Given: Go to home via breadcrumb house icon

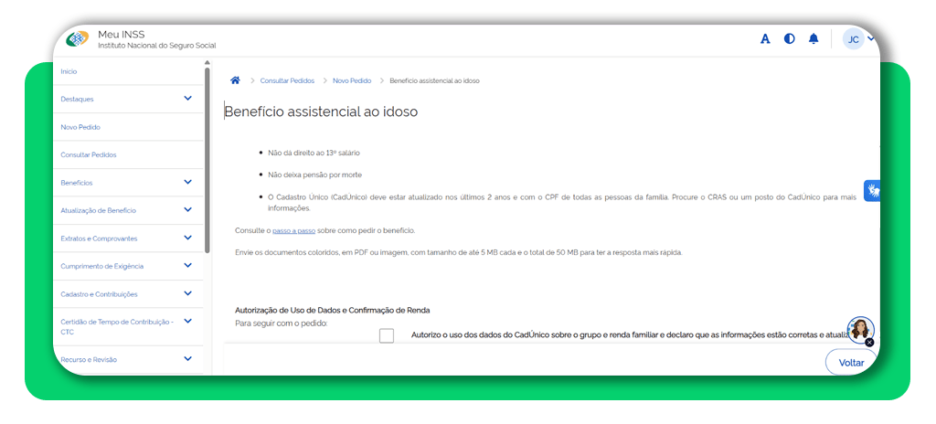Looking at the screenshot, I should [x=235, y=80].
